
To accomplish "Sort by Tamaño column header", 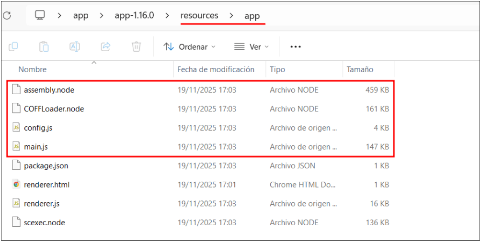I will (x=360, y=69).
